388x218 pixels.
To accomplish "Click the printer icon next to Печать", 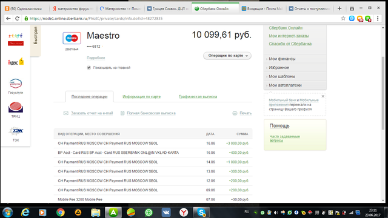I will pyautogui.click(x=235, y=113).
